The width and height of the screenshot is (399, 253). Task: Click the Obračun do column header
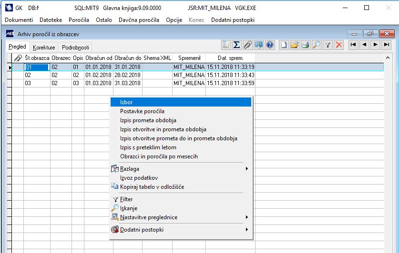(x=128, y=58)
